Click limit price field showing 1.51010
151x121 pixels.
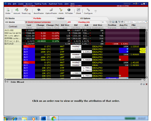pyautogui.click(x=76, y=49)
